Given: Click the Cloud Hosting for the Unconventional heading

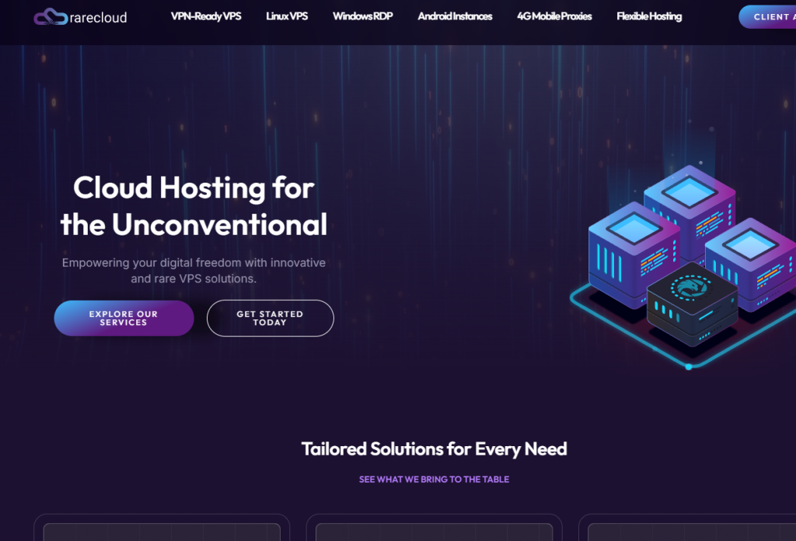Looking at the screenshot, I should 194,206.
